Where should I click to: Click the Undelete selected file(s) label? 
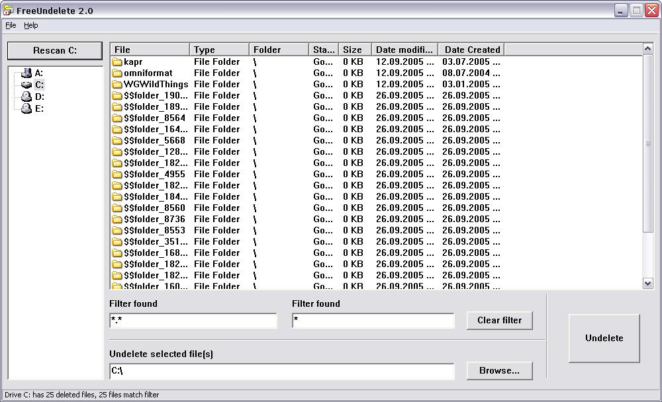pos(161,354)
